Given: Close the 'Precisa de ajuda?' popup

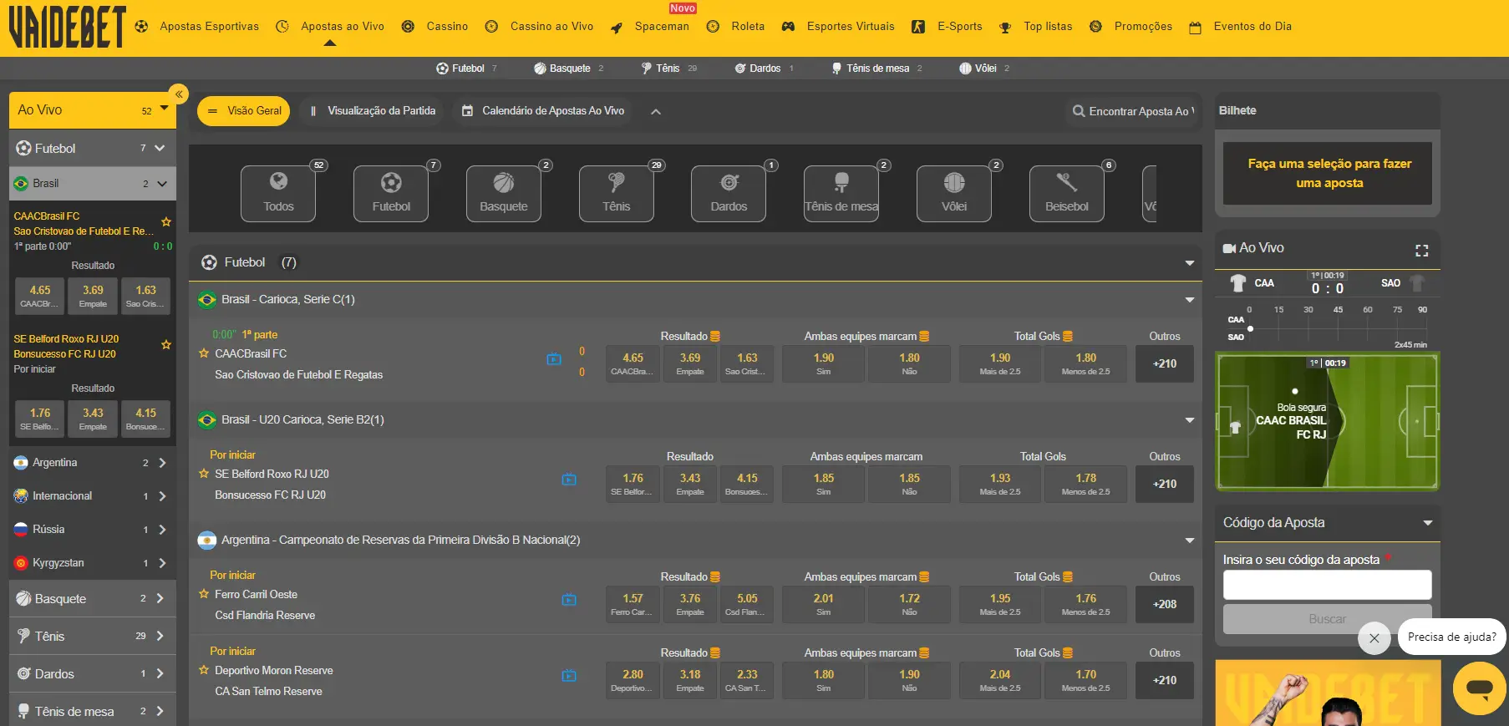Looking at the screenshot, I should coord(1374,638).
